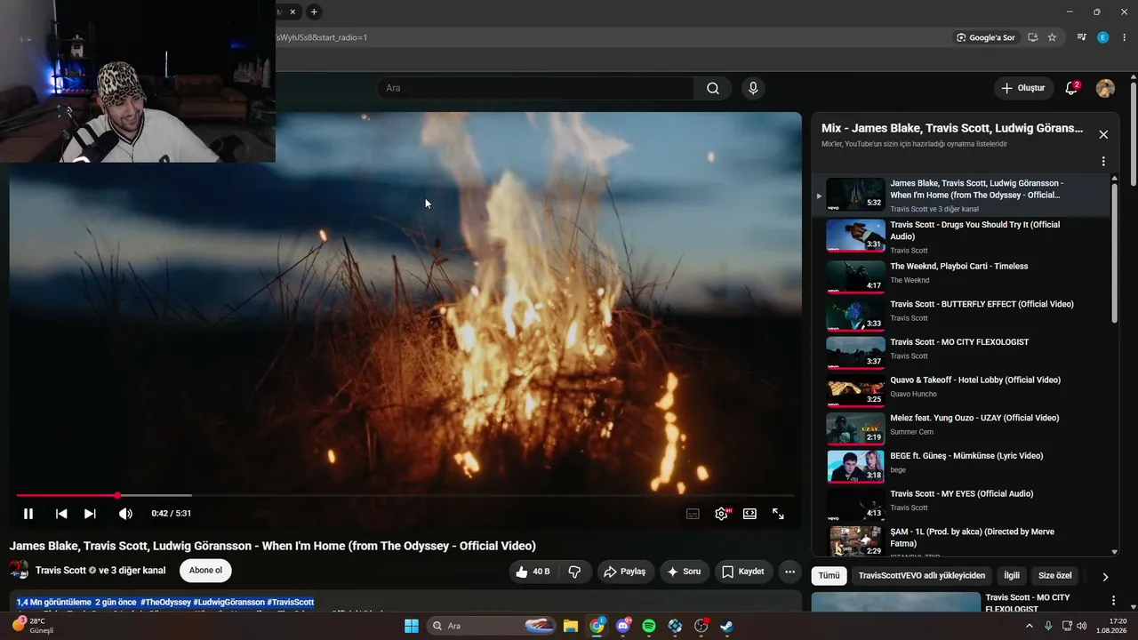
Task: Open the player settings gear
Action: [x=721, y=514]
